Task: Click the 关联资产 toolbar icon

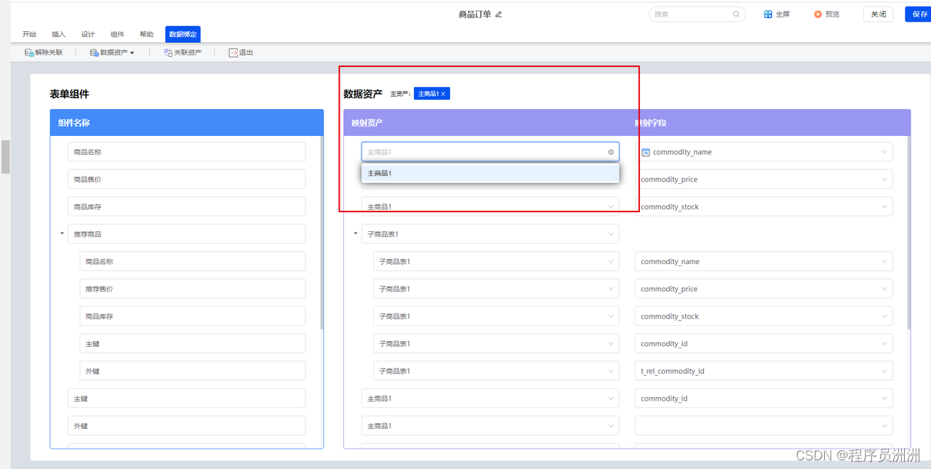Action: 168,52
